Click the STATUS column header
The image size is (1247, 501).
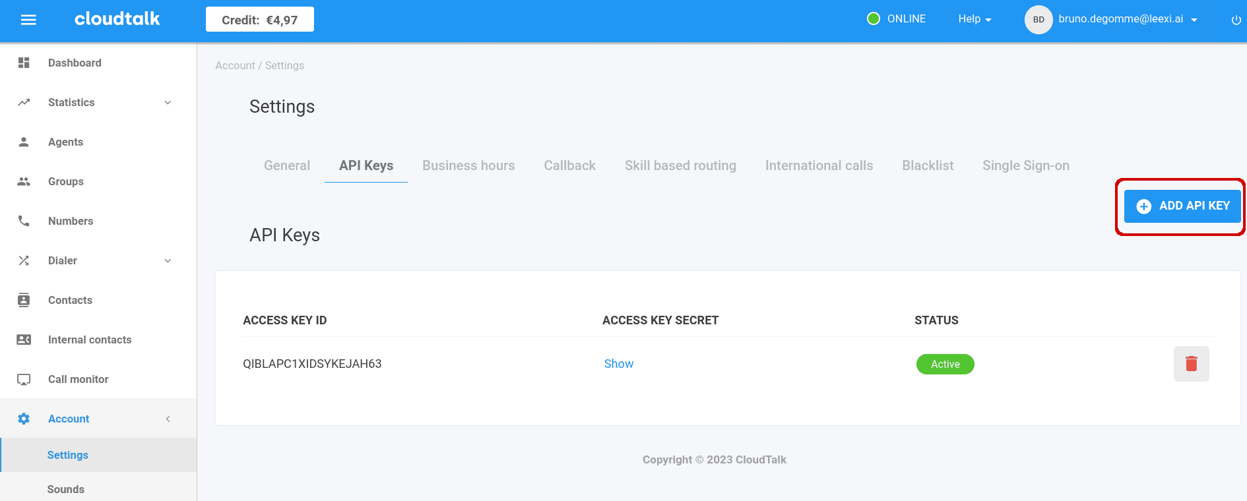(936, 320)
